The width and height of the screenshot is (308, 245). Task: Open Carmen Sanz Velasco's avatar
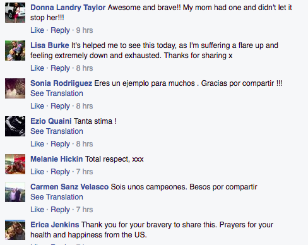tap(15, 192)
